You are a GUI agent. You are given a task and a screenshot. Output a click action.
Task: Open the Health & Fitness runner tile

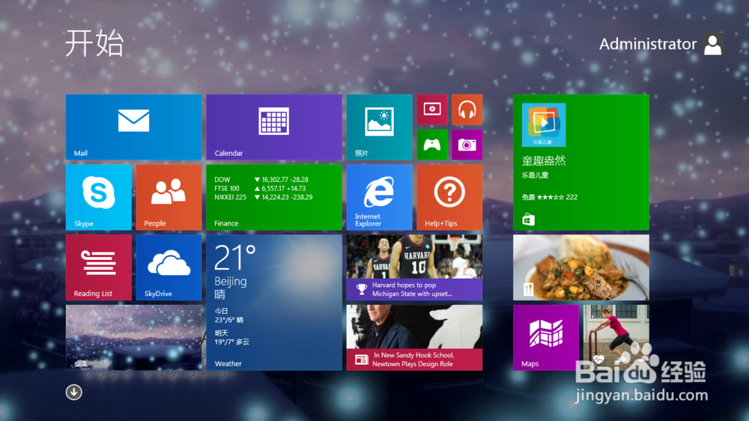point(616,338)
